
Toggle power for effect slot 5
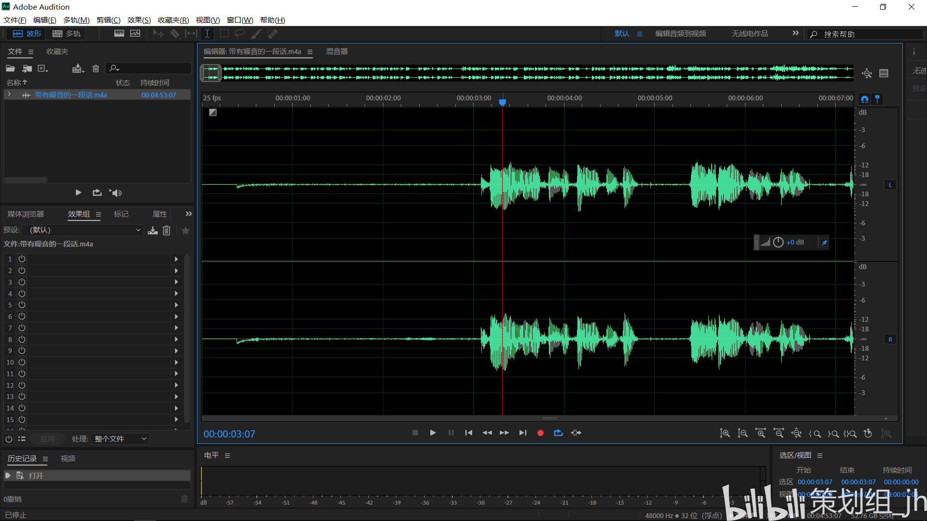tap(22, 305)
